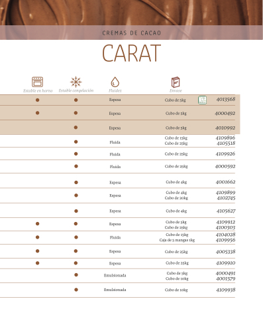This screenshot has width=263, height=319.
Task: Click the oven-stable dot in the 4013568 row
Action: [38, 100]
